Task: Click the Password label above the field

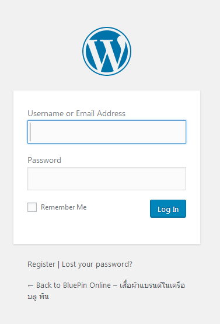Action: [x=44, y=160]
